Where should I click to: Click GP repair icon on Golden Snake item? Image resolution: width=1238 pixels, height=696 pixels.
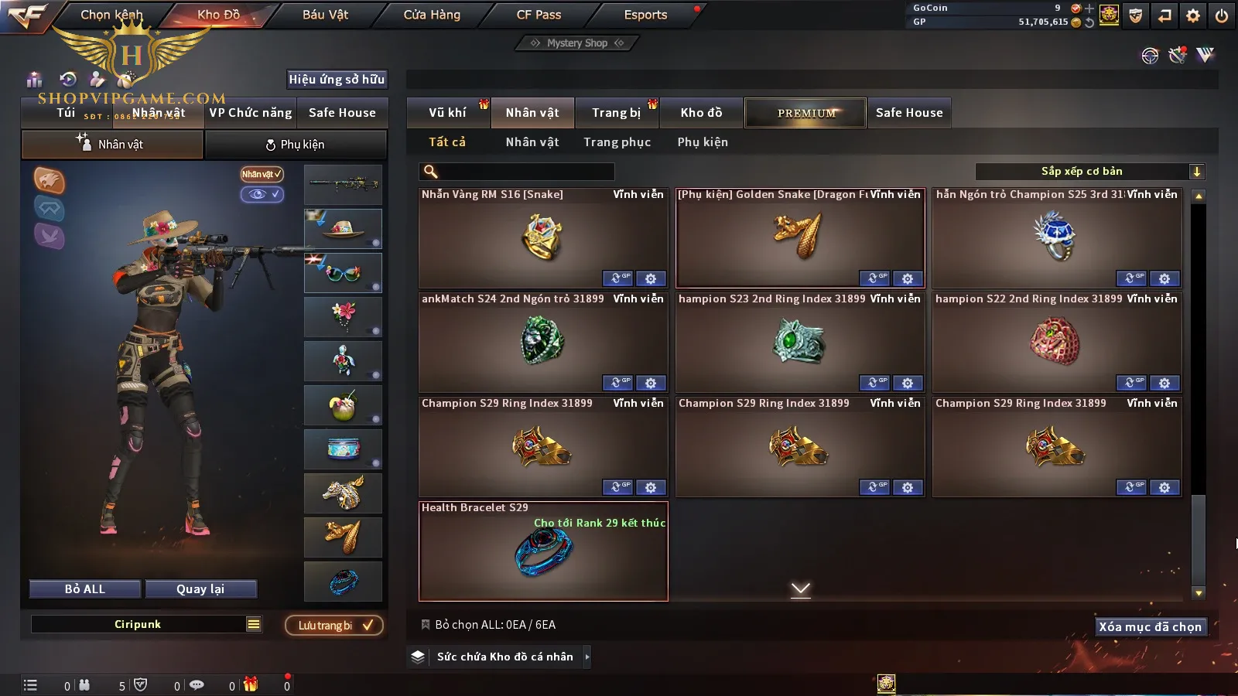874,278
